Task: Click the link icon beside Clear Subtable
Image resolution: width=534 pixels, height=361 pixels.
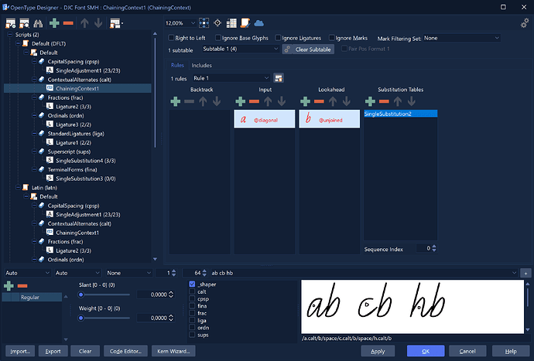Action: pos(287,49)
